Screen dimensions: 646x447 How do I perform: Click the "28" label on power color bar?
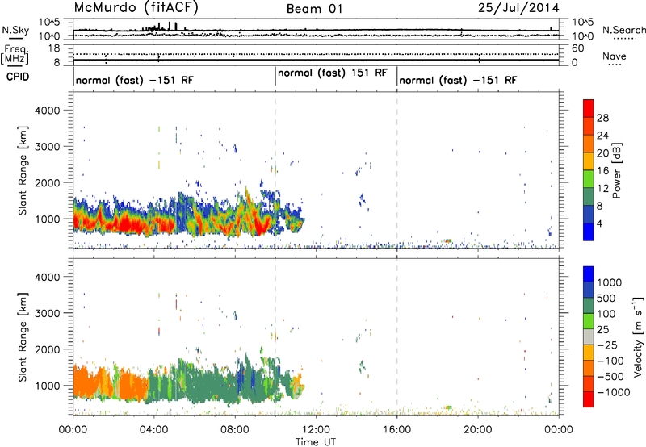click(x=602, y=118)
